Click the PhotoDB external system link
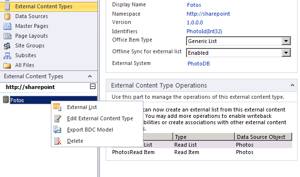The height and width of the screenshot is (177, 300). point(199,64)
